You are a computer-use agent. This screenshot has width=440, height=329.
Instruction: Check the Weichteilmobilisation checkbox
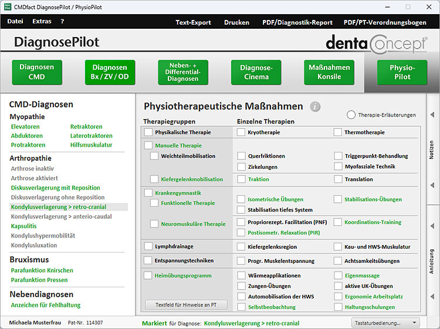coord(154,156)
